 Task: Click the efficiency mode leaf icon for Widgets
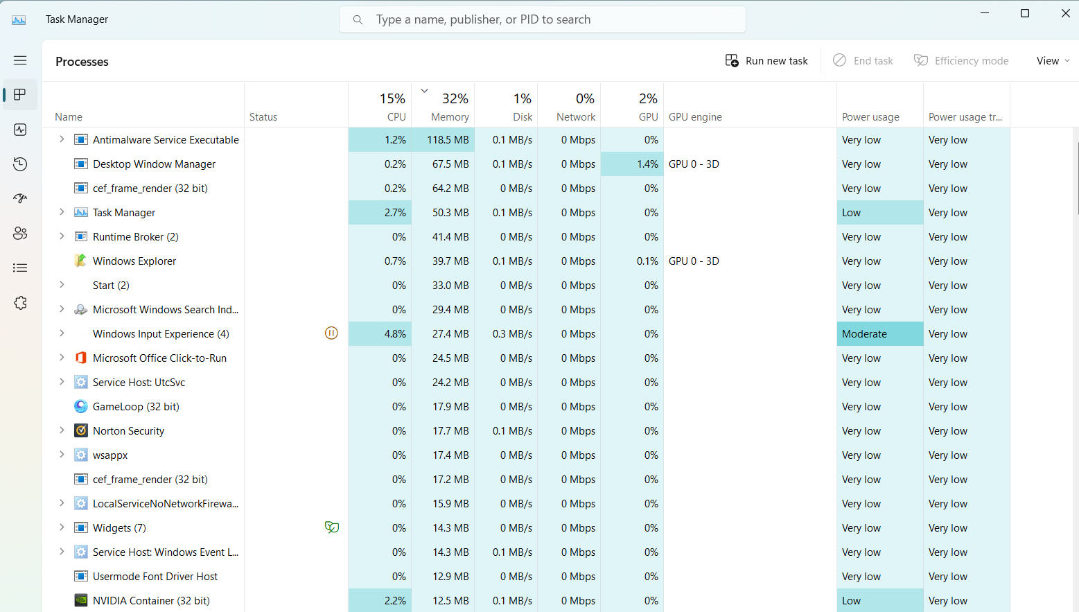coord(332,527)
